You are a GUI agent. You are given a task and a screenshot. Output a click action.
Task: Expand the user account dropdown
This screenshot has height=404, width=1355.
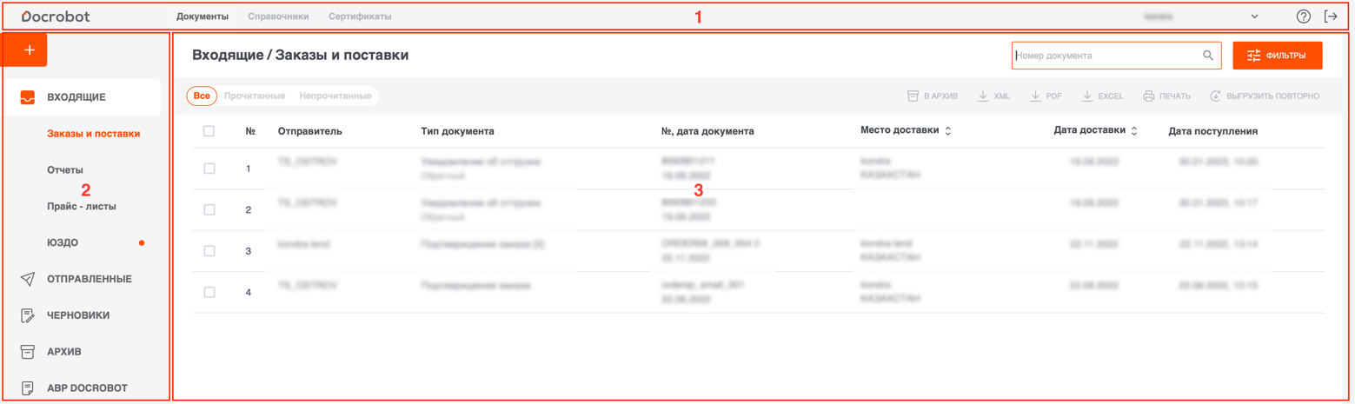[x=1254, y=17]
